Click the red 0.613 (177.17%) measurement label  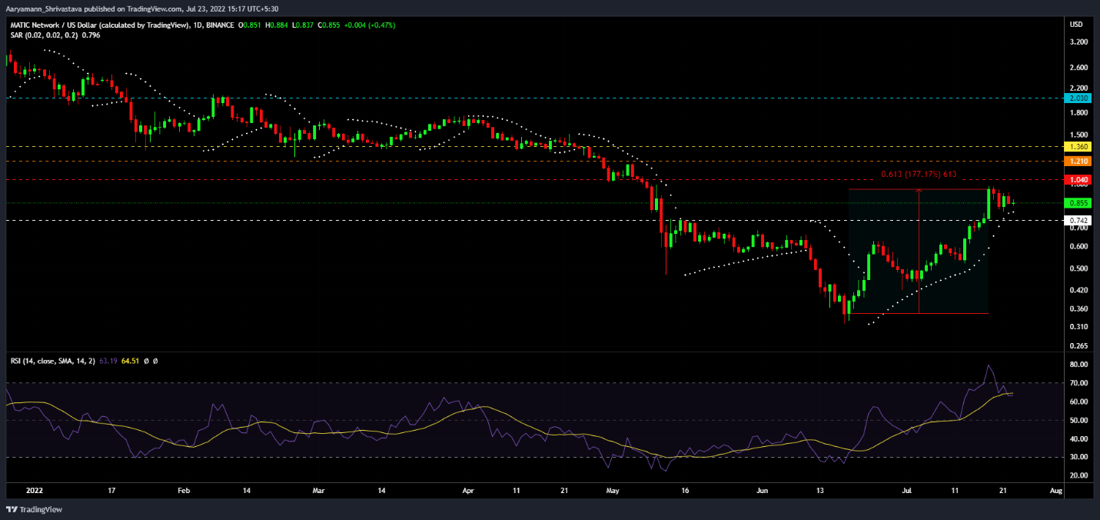click(x=919, y=174)
